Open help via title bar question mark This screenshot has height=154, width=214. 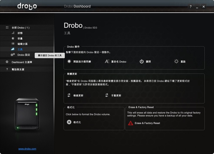[x=190, y=6]
